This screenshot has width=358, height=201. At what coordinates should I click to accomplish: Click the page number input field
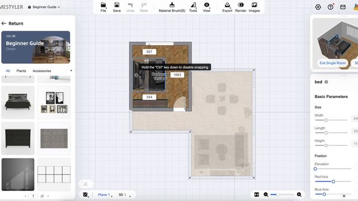tap(33, 196)
